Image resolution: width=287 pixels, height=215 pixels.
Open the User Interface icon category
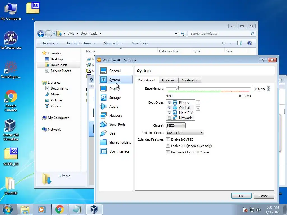click(x=103, y=151)
